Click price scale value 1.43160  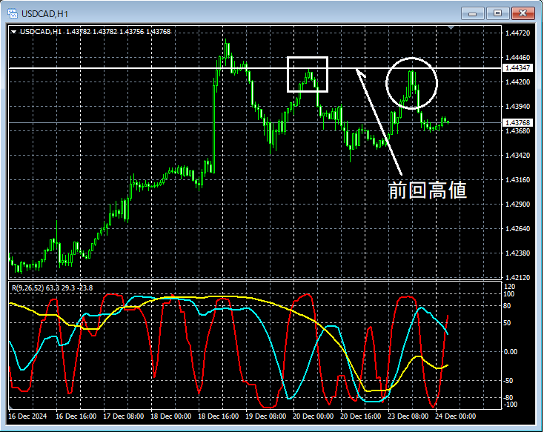click(x=517, y=180)
